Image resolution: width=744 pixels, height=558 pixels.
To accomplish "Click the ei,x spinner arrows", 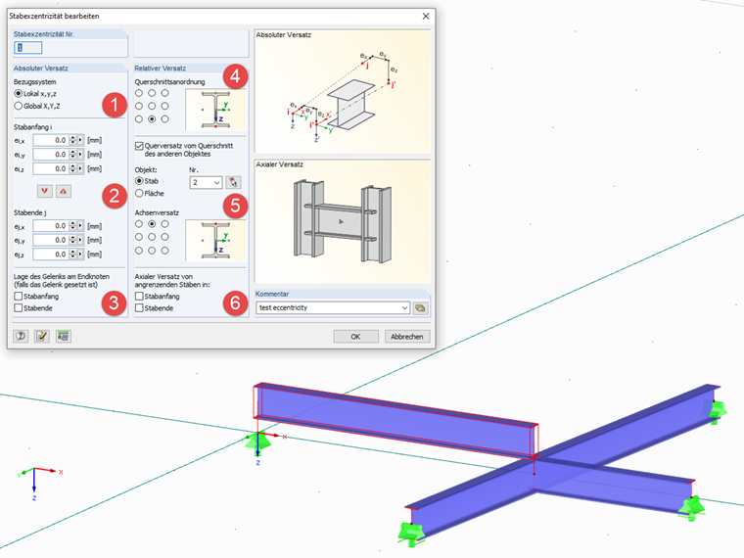I will tap(72, 140).
